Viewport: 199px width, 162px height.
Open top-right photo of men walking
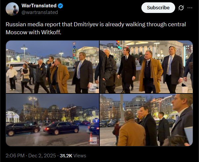tap(146, 67)
